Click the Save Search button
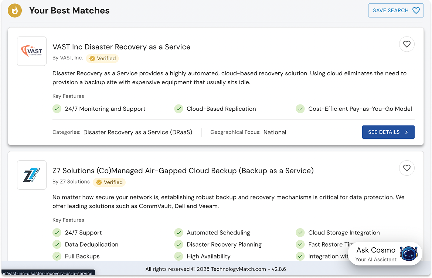Screen dimensions: 432x278 (396, 10)
